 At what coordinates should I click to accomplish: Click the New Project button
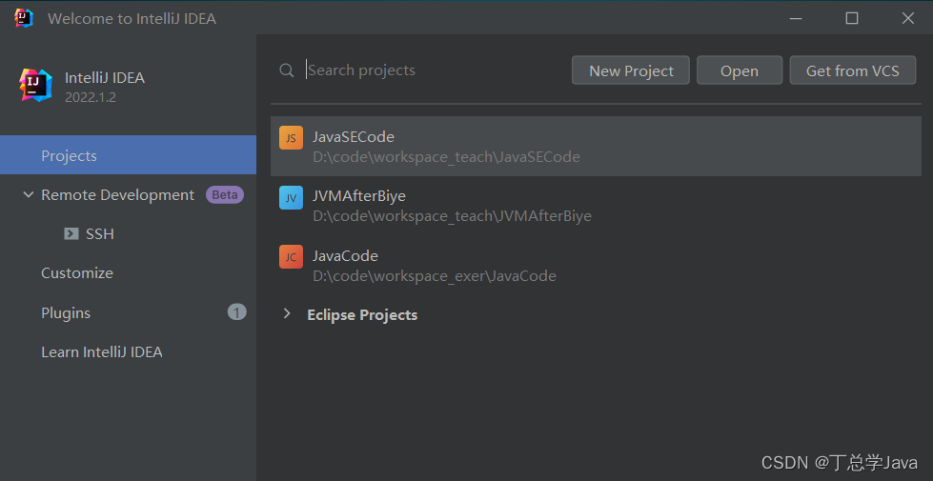[631, 70]
